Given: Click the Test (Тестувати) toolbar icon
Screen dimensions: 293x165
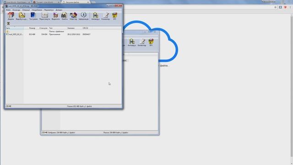Looking at the screenshot, I should click(33, 16).
